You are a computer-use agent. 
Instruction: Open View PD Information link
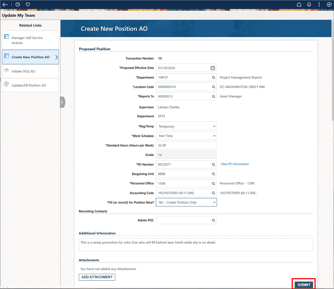click(x=235, y=164)
